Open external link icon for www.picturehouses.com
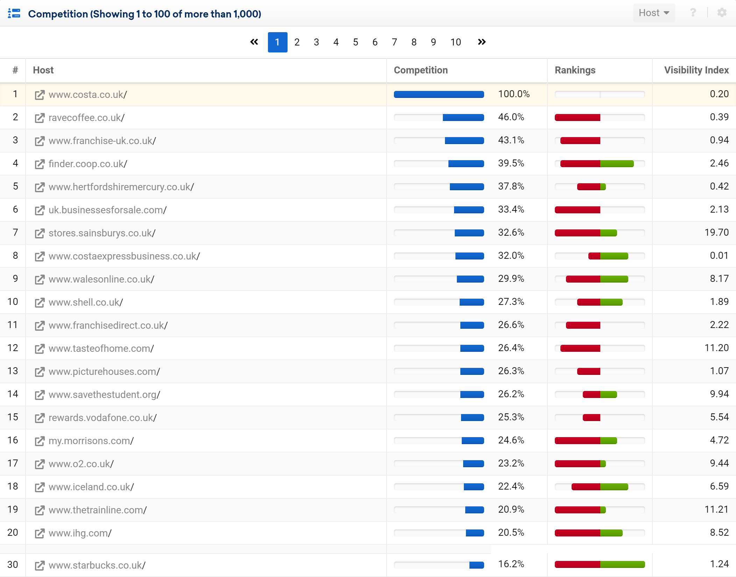The image size is (736, 577). (40, 372)
